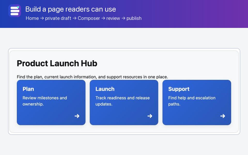Open the Support card title
Image resolution: width=248 pixels, height=155 pixels.
tap(179, 89)
